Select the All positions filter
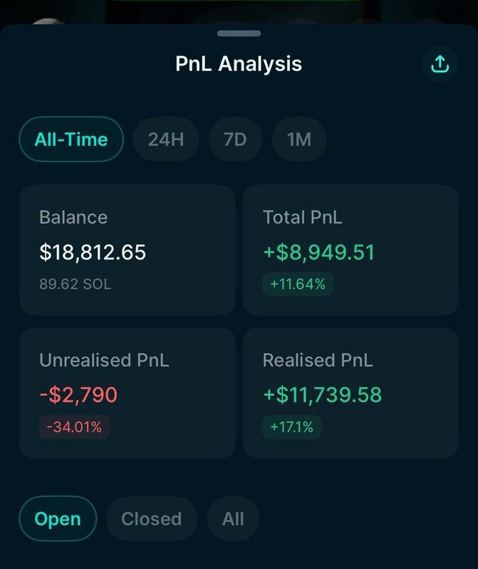This screenshot has height=569, width=478. pos(233,519)
